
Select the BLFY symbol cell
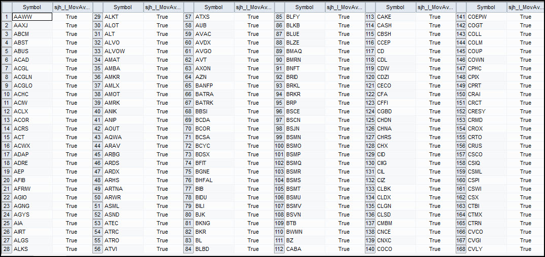305,17
